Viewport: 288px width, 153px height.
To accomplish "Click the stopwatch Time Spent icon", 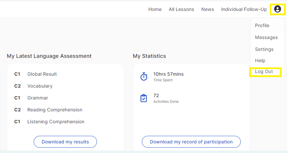I will [144, 77].
